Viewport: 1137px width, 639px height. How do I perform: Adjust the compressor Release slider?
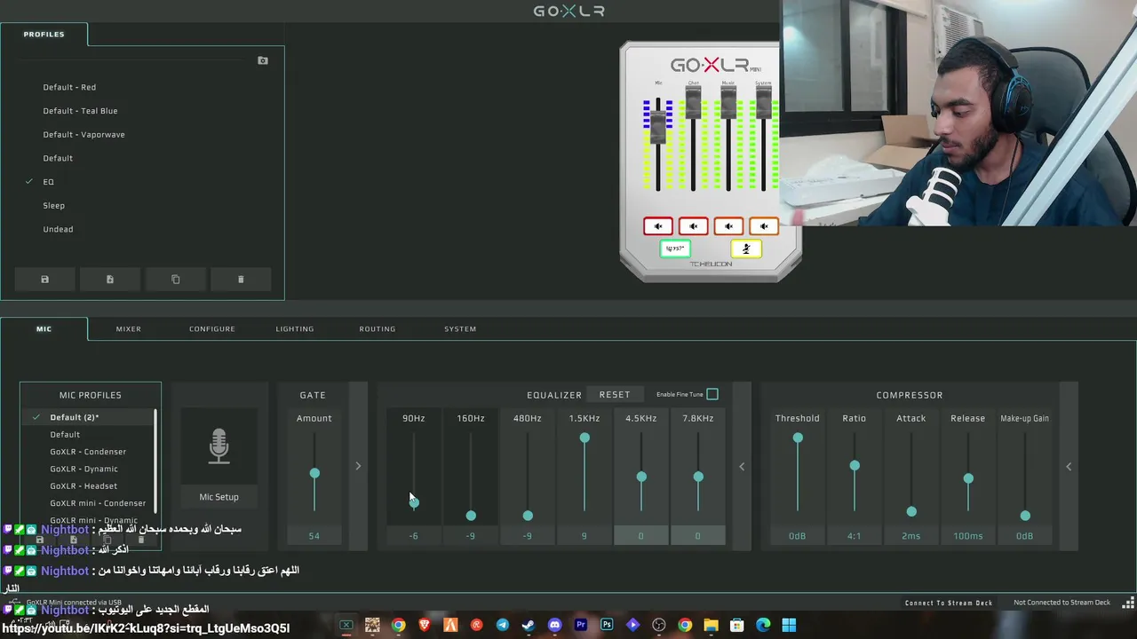point(968,478)
